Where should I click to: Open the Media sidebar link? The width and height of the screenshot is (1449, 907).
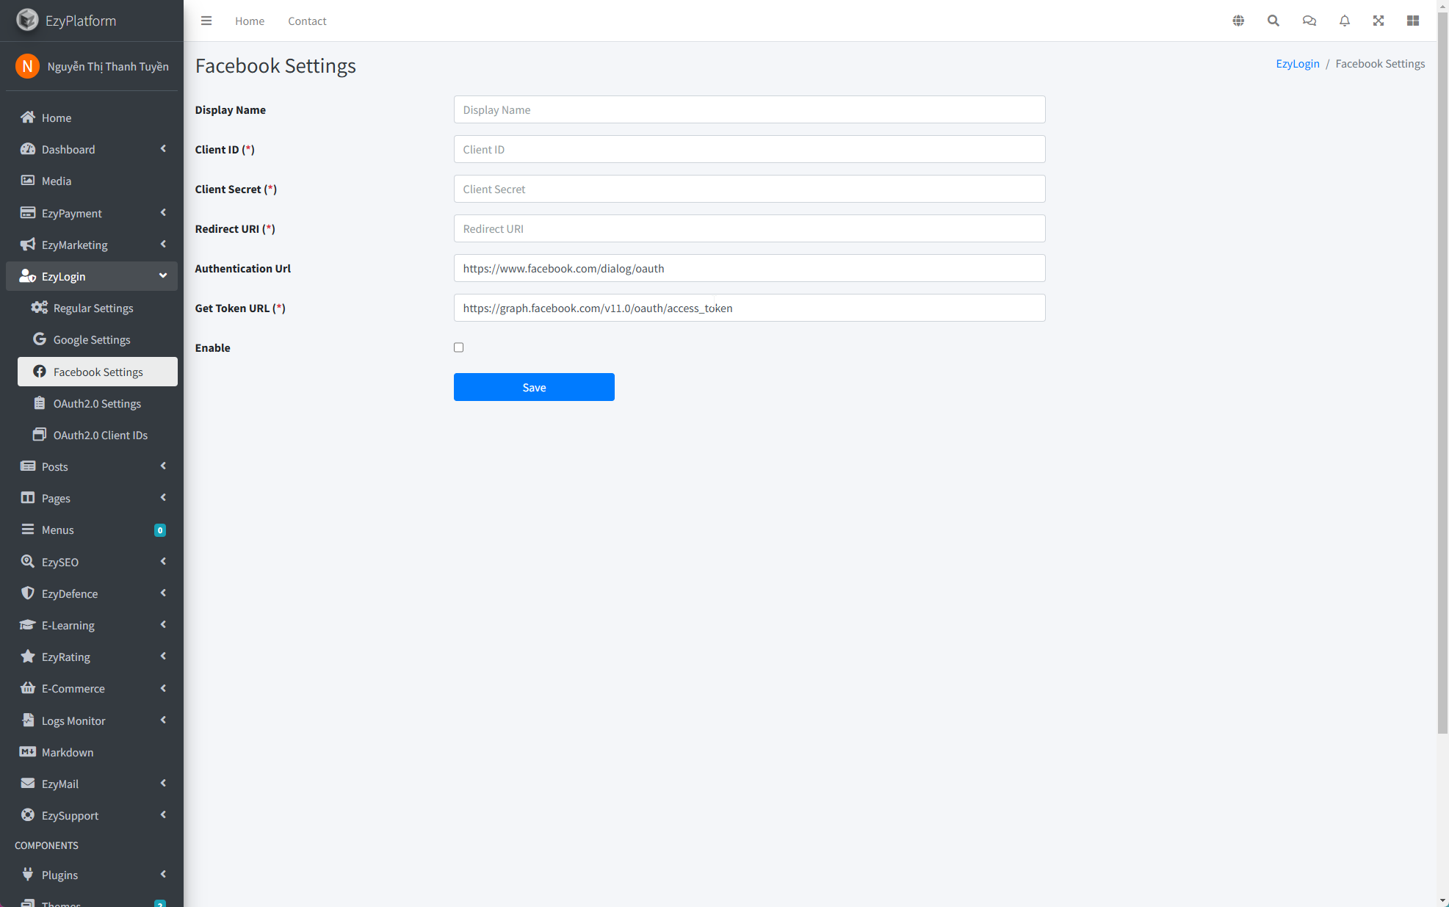click(92, 181)
